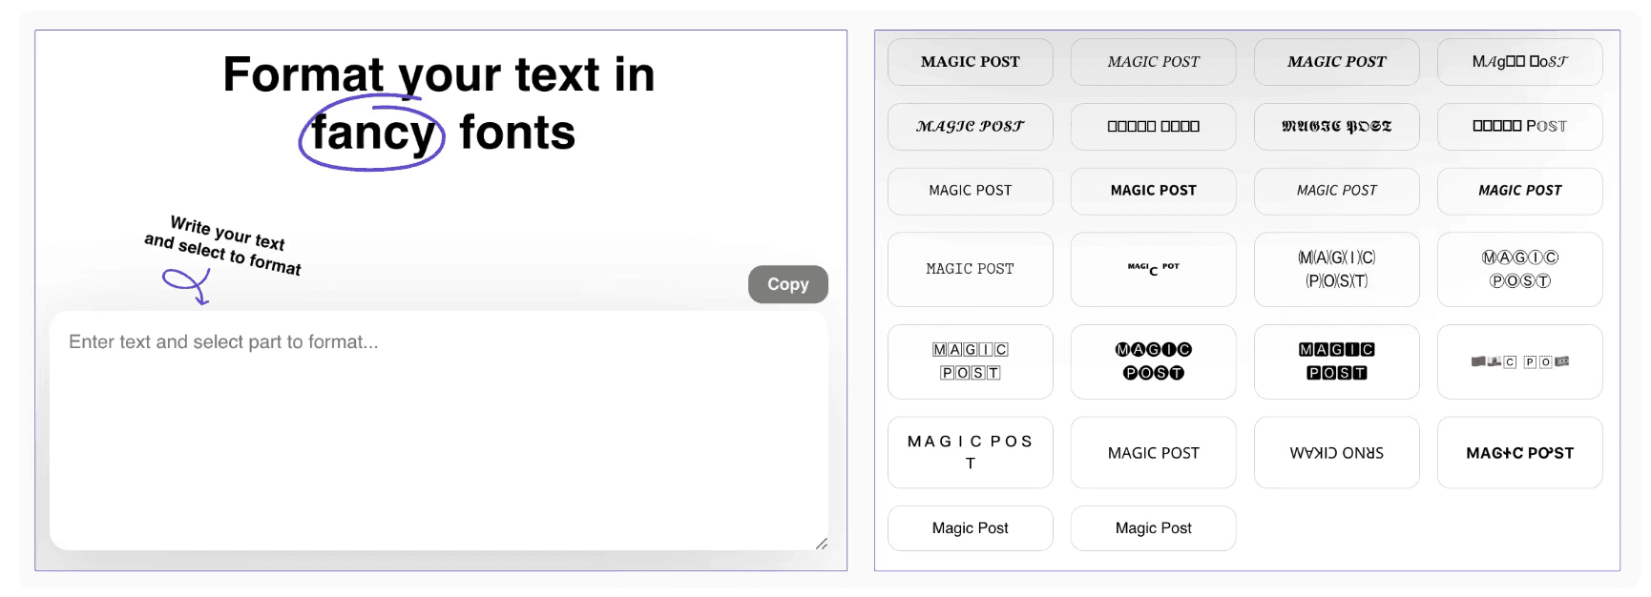1651x597 pixels.
Task: Pick the cursive script MAGIC POST style
Action: click(x=970, y=126)
